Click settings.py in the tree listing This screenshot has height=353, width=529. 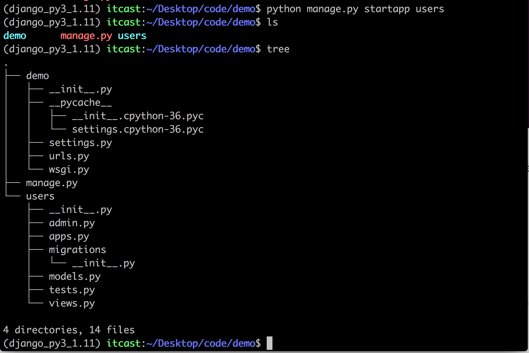point(81,143)
